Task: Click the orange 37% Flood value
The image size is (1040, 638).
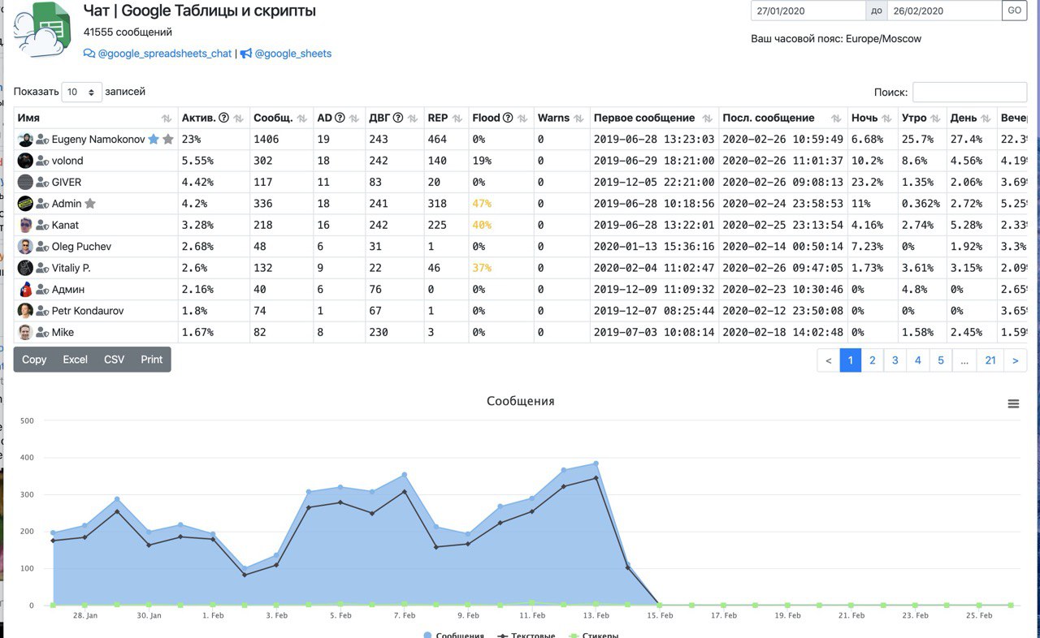Action: (x=482, y=268)
